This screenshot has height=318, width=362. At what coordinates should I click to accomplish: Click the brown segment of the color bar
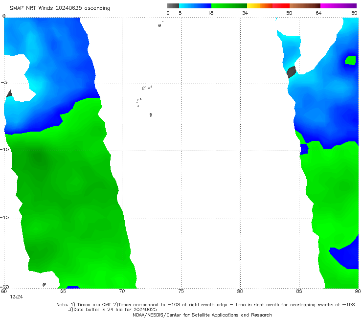coord(305,6)
